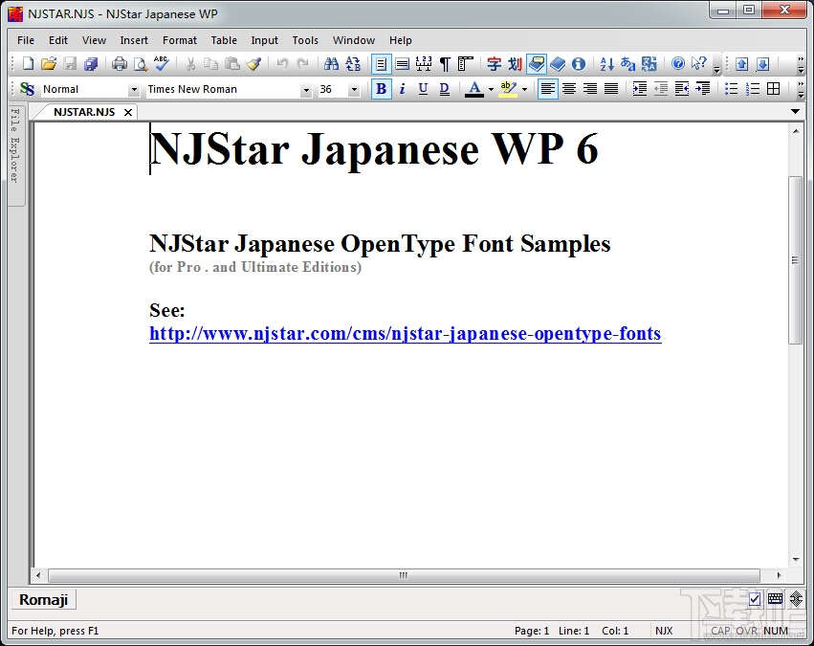This screenshot has height=646, width=814.
Task: Insert a bulleted list from the toolbar
Action: pyautogui.click(x=732, y=89)
